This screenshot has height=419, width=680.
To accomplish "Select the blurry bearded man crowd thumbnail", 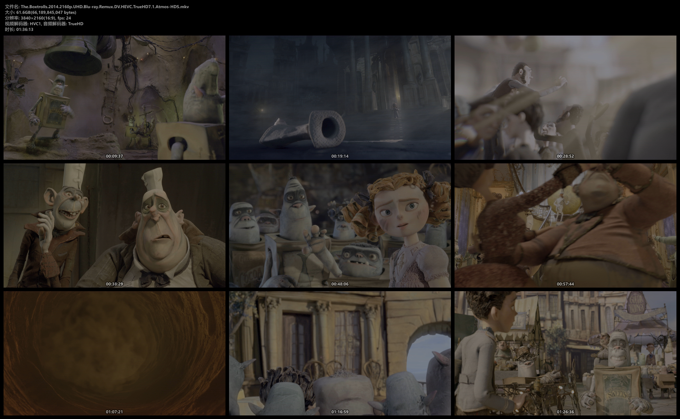I will pos(565,97).
